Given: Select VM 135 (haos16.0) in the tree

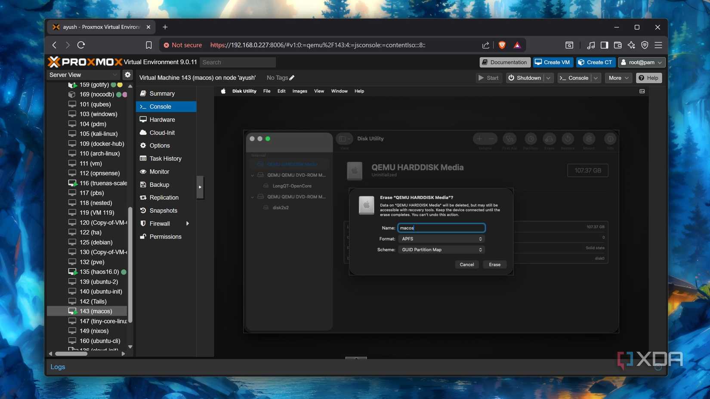Looking at the screenshot, I should [x=99, y=272].
